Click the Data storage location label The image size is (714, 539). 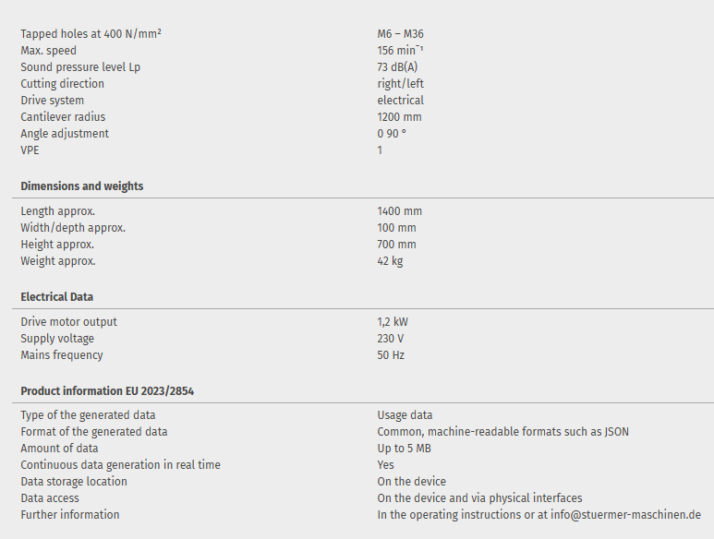click(74, 482)
